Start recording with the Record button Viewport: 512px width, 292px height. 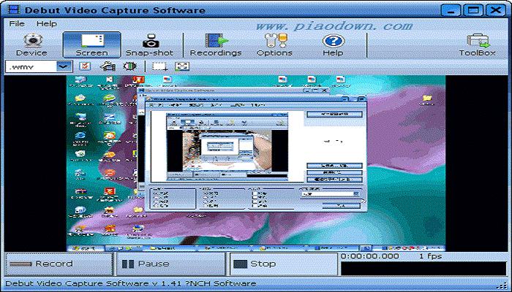[x=59, y=264]
